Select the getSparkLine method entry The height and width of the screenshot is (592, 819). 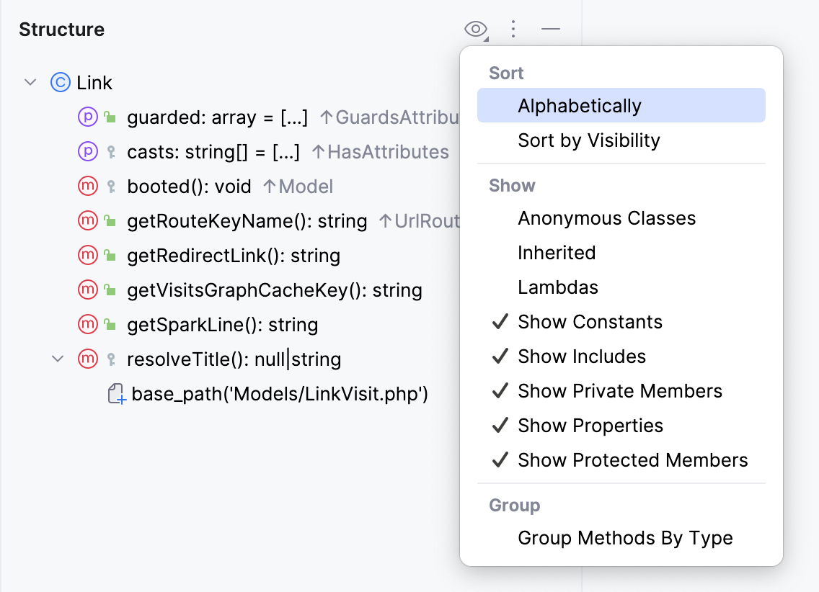(x=223, y=324)
